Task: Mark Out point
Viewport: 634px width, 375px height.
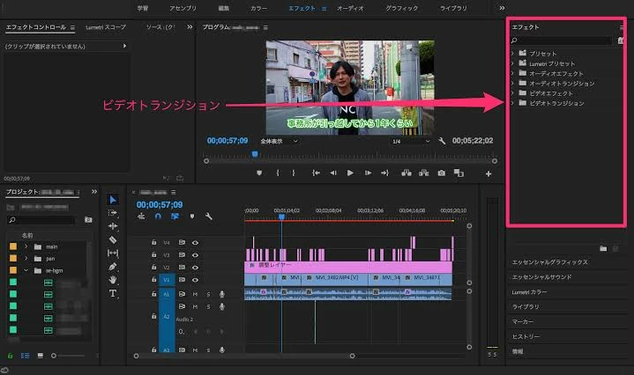Action: point(294,173)
